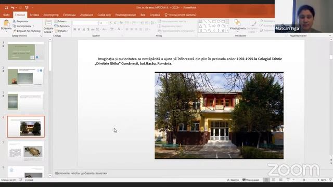Click the Заметки button in status bar
Screen dimensions: 333x187
click(233, 180)
